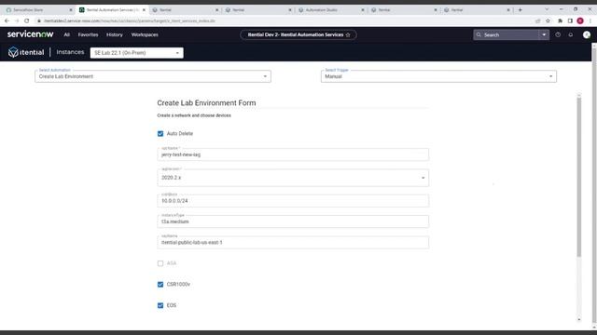Image resolution: width=597 pixels, height=335 pixels.
Task: Open the Select Automation dropdown
Action: 153,76
